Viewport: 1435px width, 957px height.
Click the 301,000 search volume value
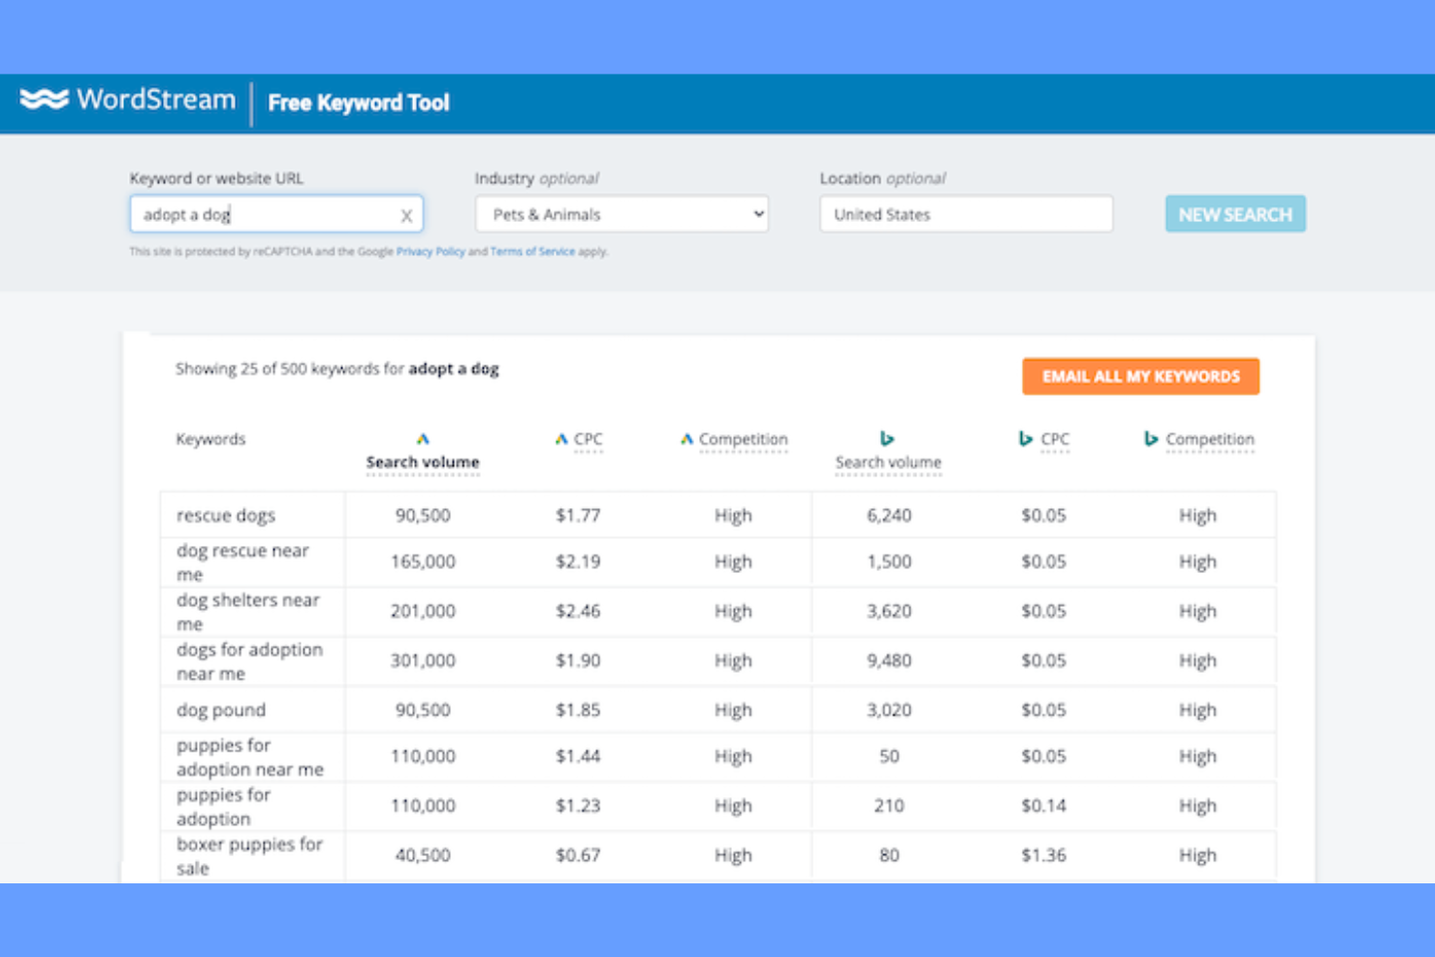(423, 660)
